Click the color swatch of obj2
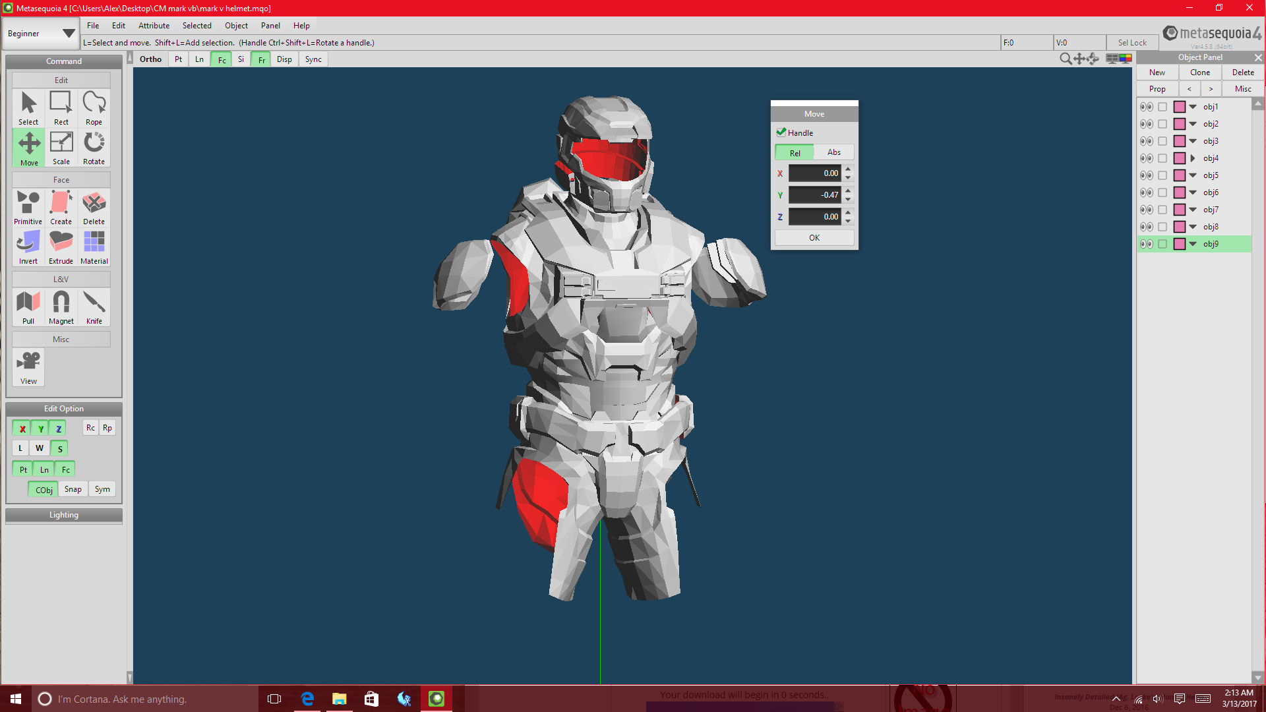This screenshot has height=712, width=1266. coord(1180,124)
